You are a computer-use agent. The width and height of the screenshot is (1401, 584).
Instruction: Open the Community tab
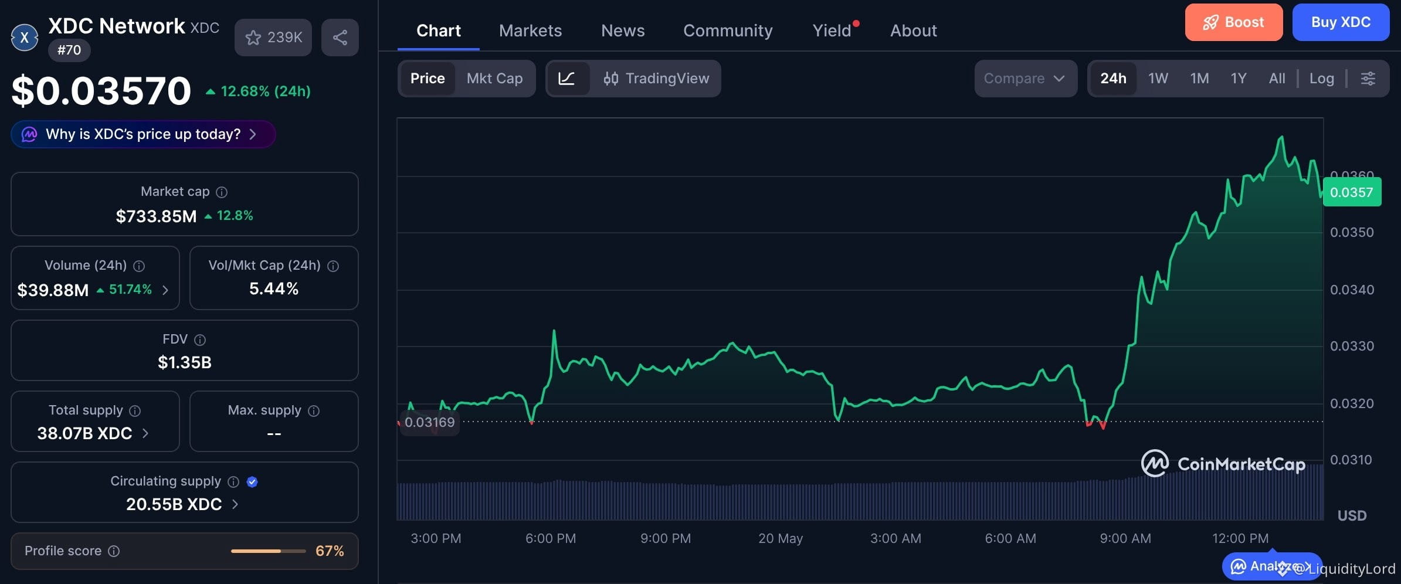[728, 30]
